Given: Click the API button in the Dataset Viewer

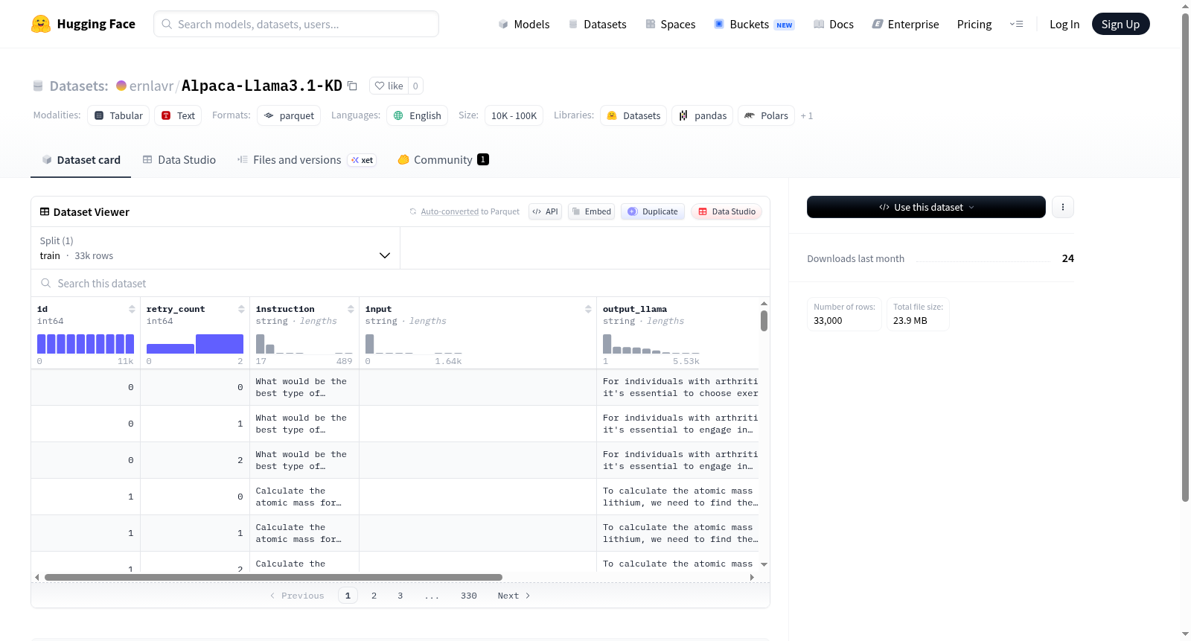Looking at the screenshot, I should (545, 211).
